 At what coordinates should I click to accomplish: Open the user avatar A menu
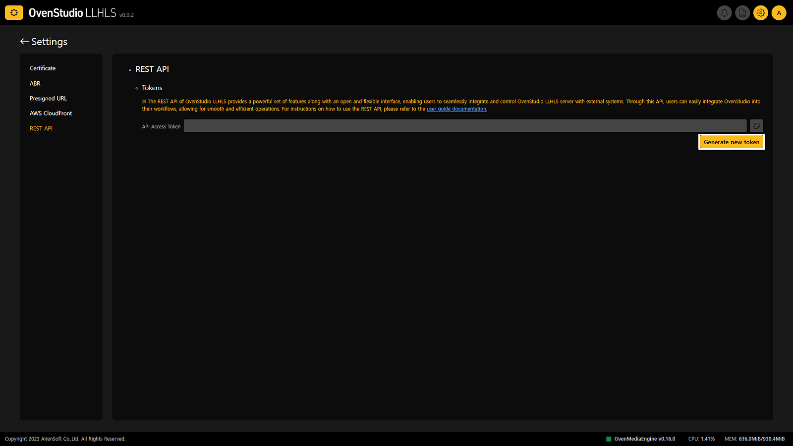pos(779,13)
